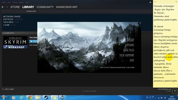
Task: Open the View menu
Action: (9, 2)
